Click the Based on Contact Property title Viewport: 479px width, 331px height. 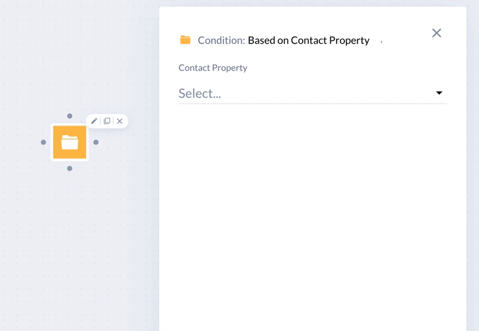(308, 41)
